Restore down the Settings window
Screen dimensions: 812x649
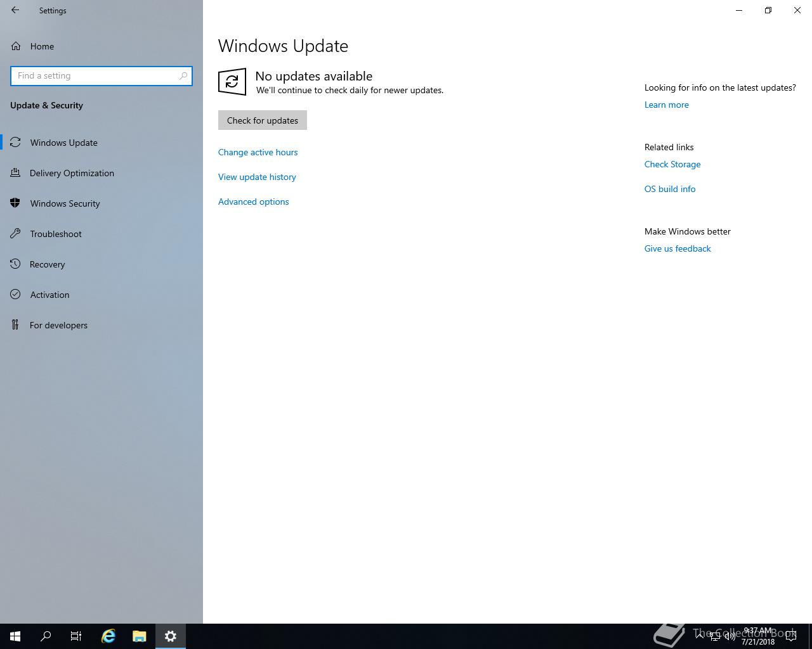[768, 10]
